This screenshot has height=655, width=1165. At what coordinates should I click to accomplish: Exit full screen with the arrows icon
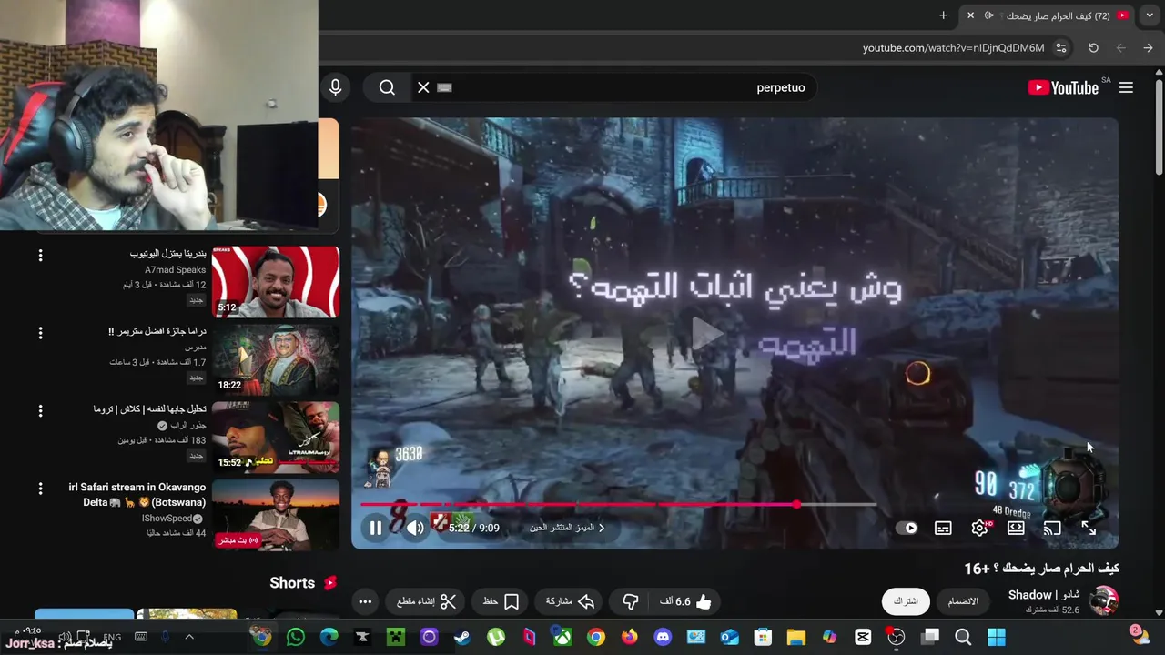1089,528
